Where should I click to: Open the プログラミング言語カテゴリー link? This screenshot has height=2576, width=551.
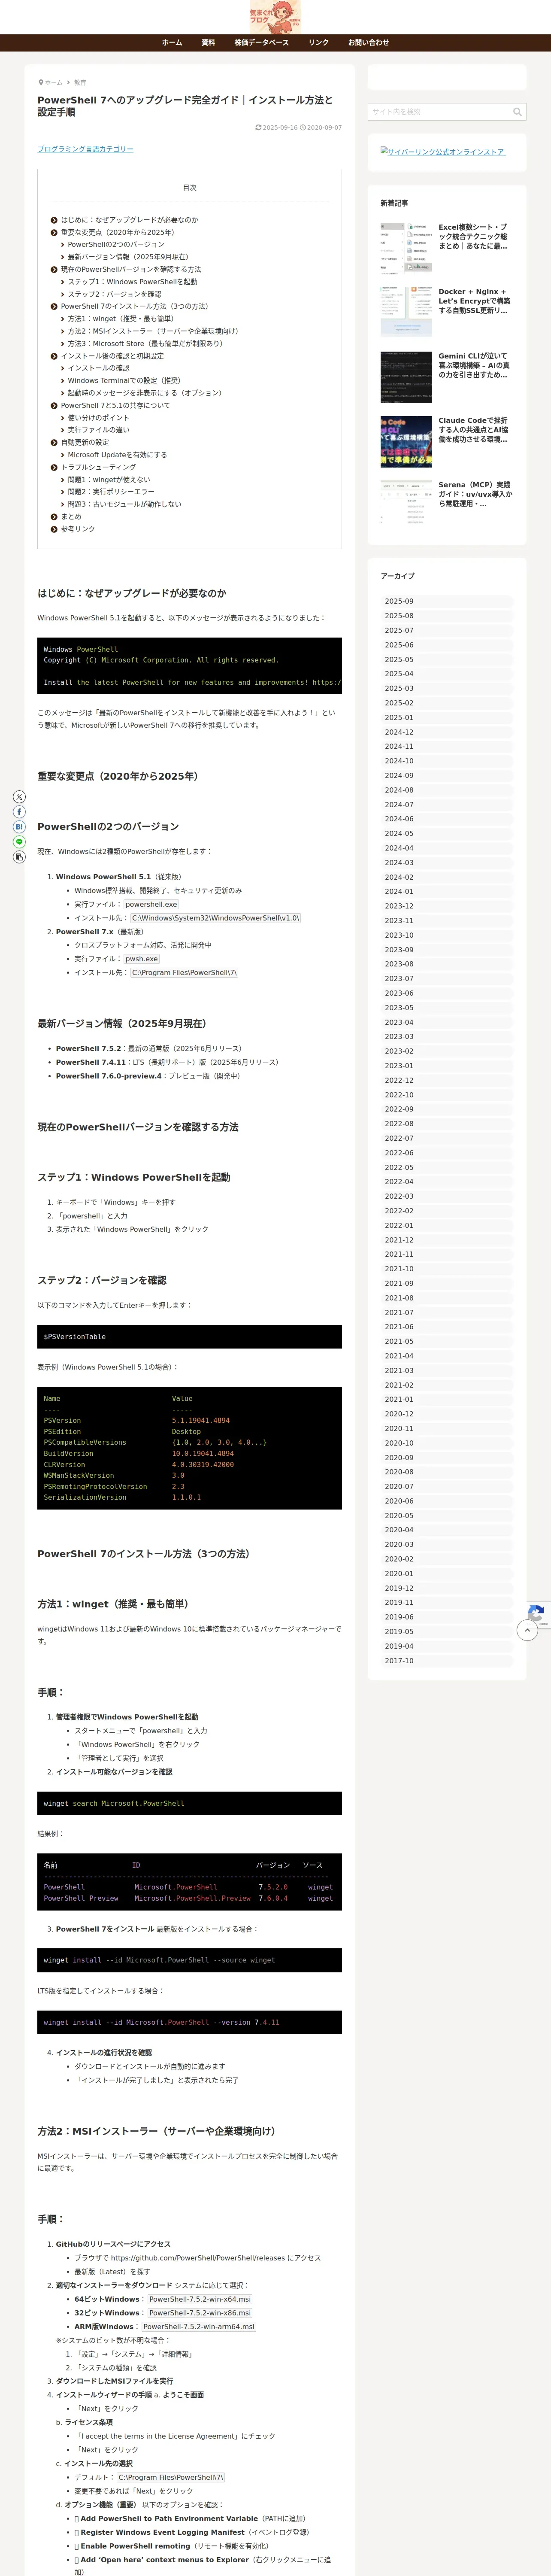(x=85, y=149)
